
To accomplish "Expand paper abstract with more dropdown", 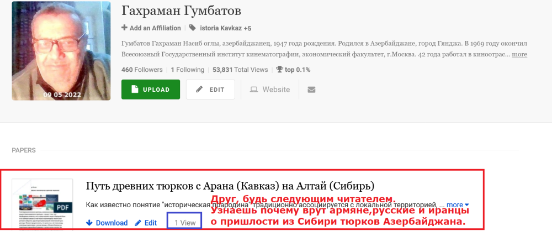I will (x=458, y=205).
